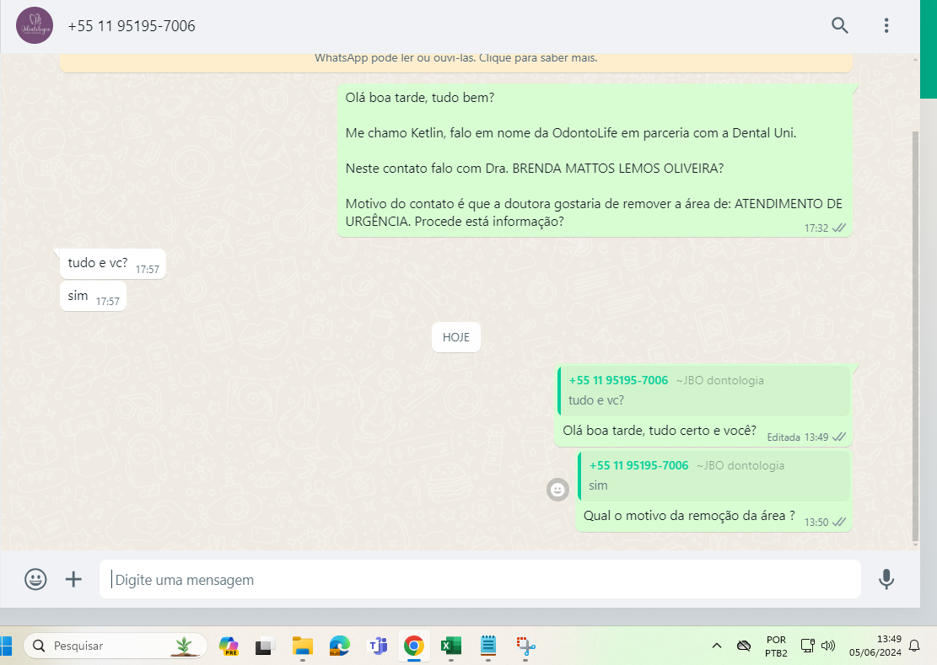Open Microsoft Teams from the taskbar
The image size is (937, 665).
coord(377,646)
